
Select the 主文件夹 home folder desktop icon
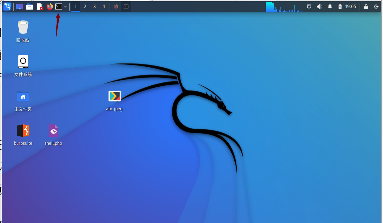23,96
